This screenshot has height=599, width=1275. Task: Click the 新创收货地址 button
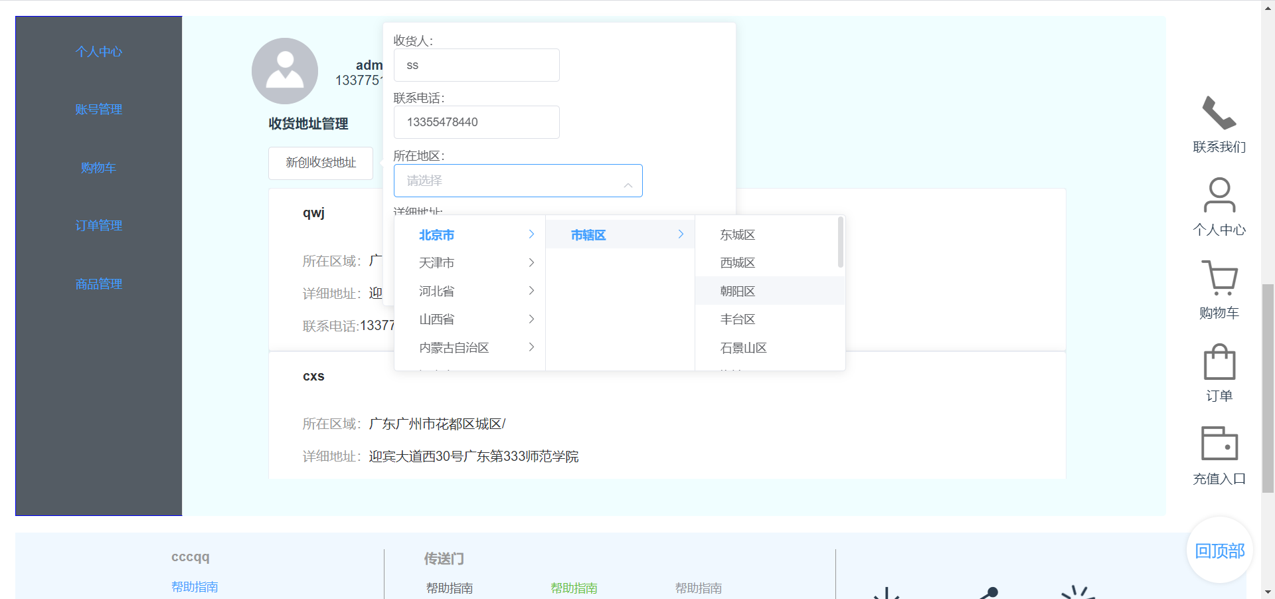tap(320, 163)
